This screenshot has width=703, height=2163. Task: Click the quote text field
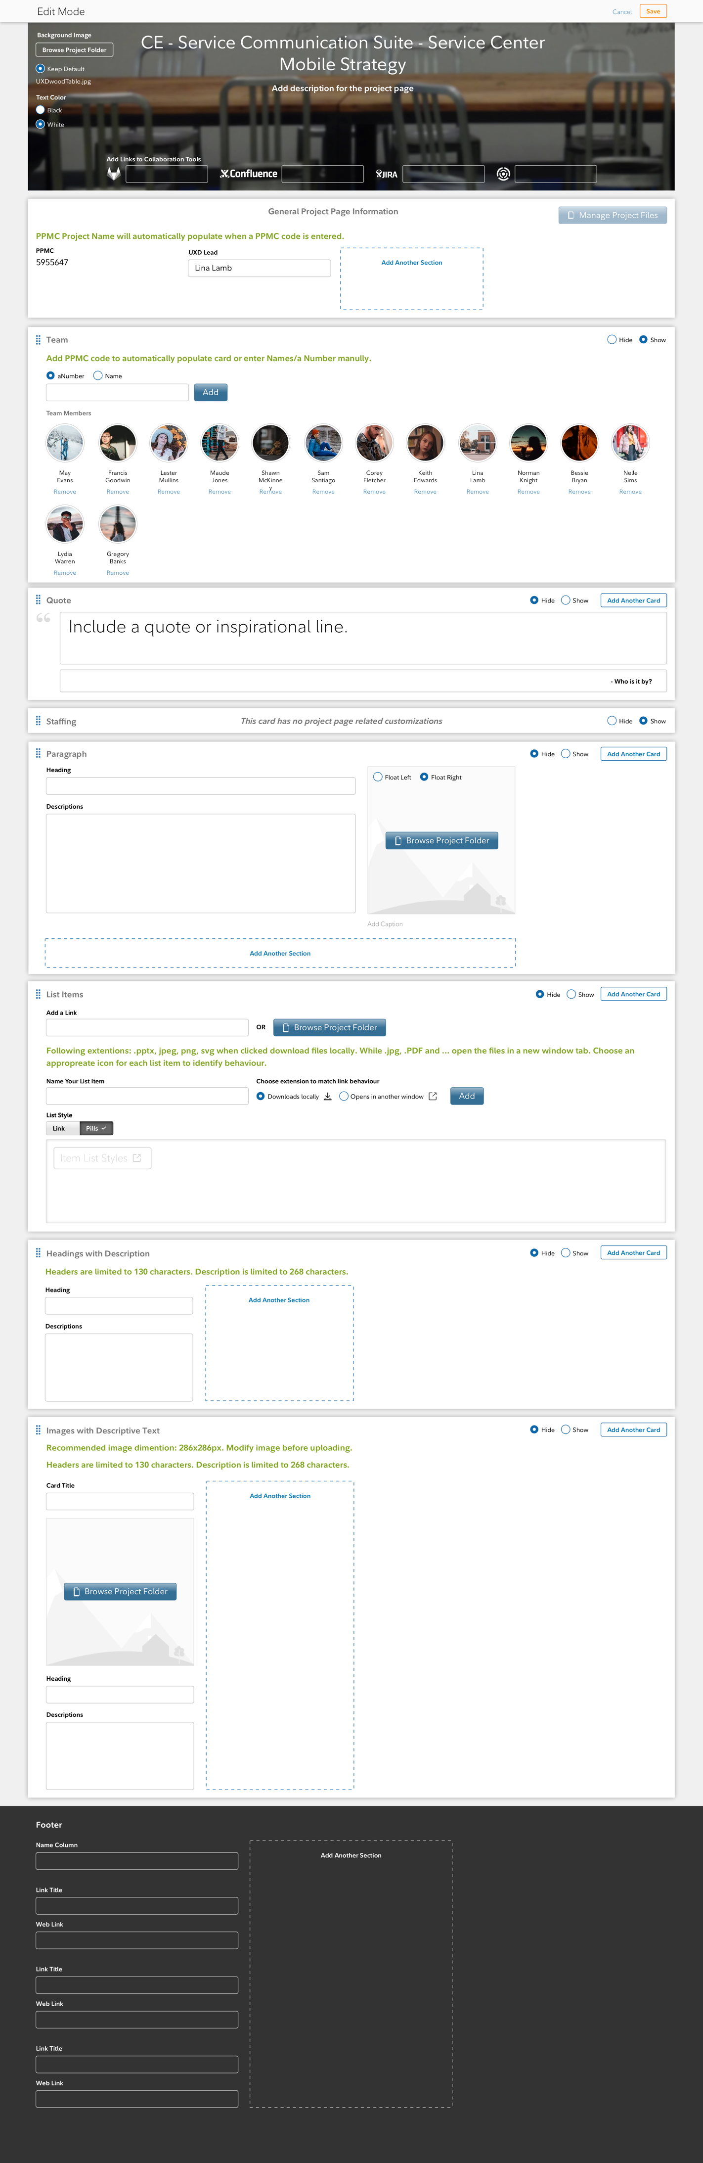pyautogui.click(x=363, y=638)
